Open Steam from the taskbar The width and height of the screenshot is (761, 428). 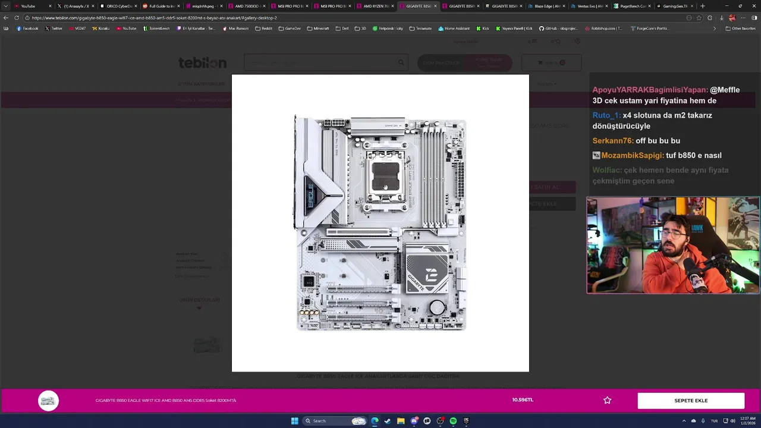pos(388,421)
